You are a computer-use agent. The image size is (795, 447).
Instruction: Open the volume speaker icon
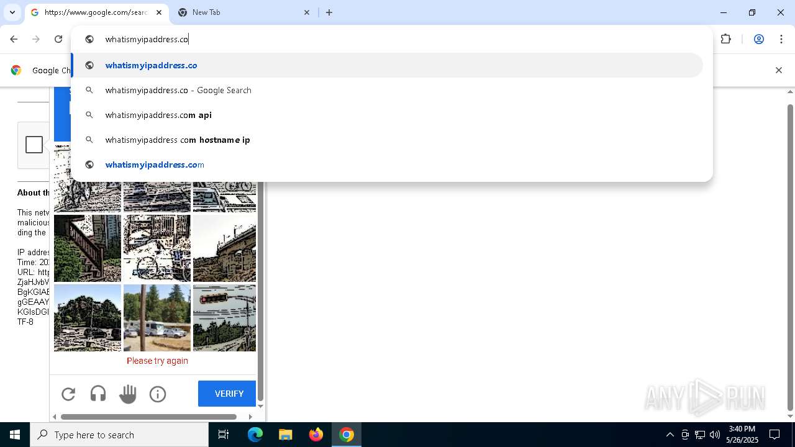[715, 435]
